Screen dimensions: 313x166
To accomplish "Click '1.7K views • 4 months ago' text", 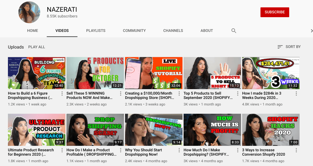I will tap(263, 161).
